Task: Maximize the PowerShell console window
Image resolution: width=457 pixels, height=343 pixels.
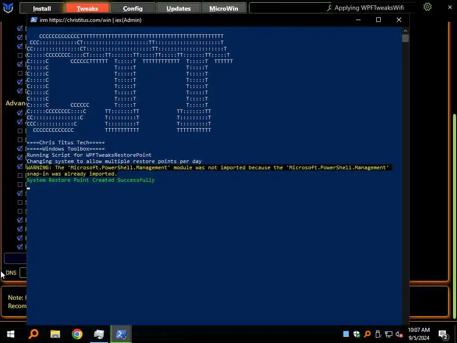Action: tap(378, 20)
